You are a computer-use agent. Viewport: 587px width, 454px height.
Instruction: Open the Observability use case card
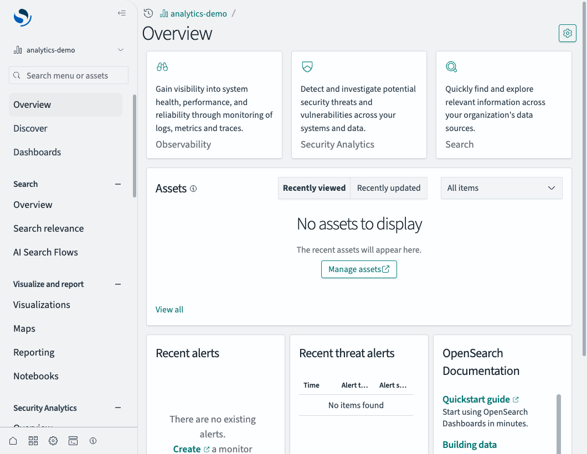[x=214, y=105]
